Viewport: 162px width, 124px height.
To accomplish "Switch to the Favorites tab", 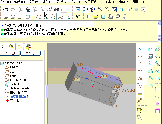I will (20, 47).
